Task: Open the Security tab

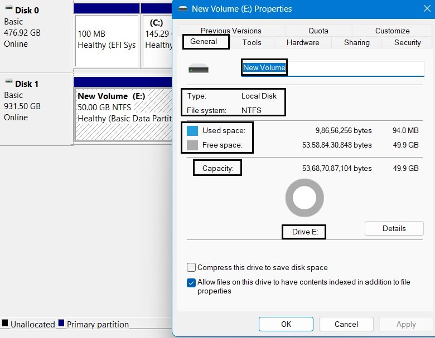Action: [407, 42]
